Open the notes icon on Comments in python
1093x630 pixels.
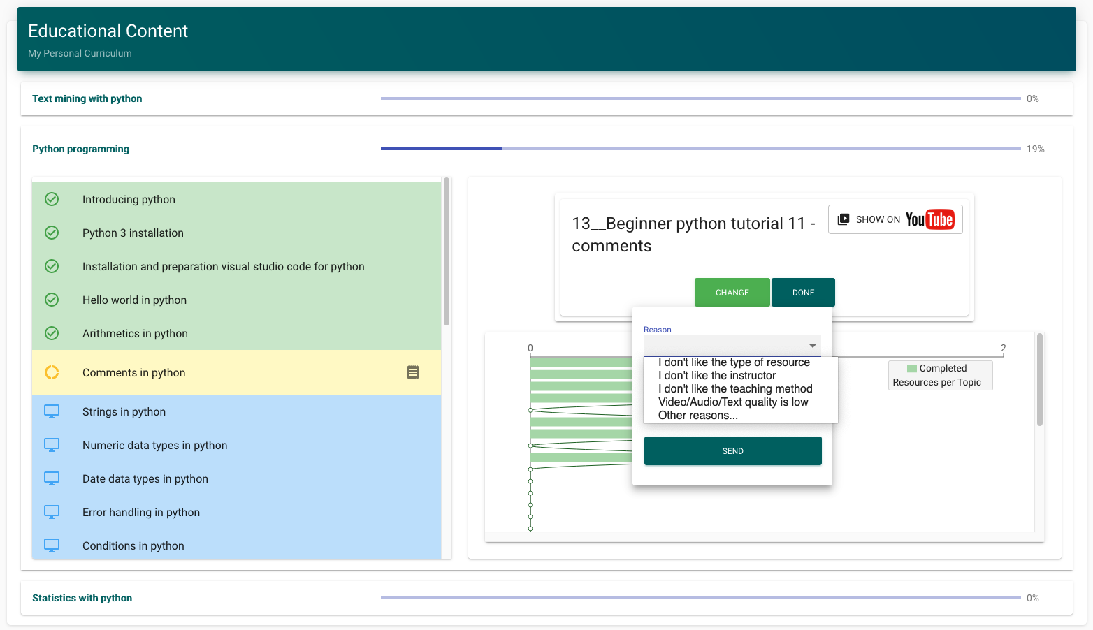[413, 372]
